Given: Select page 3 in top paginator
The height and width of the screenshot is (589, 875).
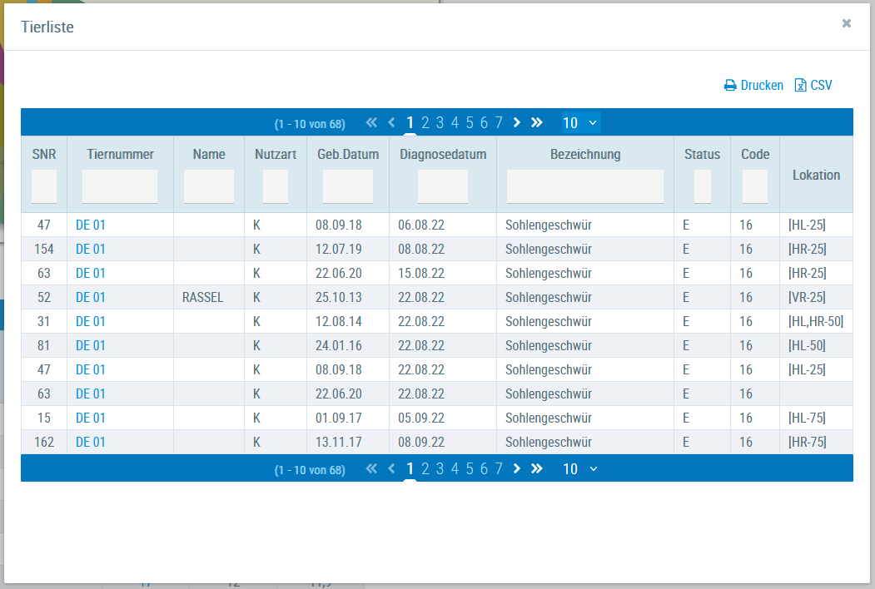Looking at the screenshot, I should click(x=440, y=123).
